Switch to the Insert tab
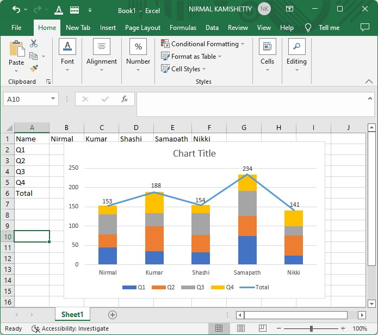 pyautogui.click(x=108, y=28)
